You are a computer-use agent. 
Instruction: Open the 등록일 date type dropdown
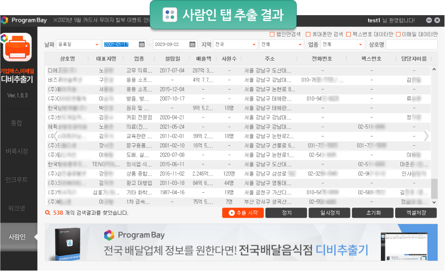78,45
